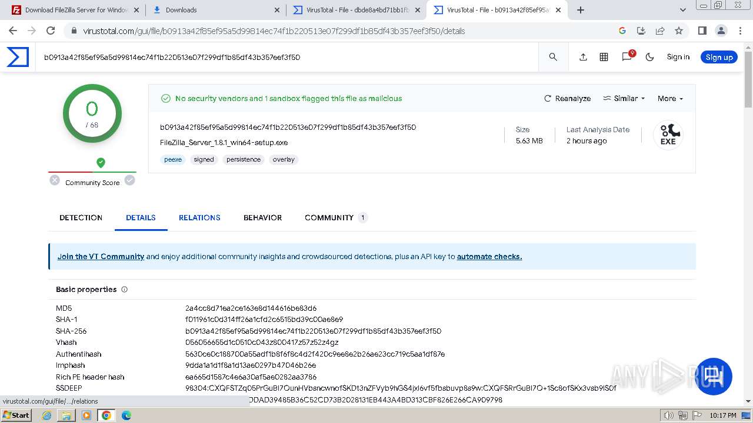
Task: Click the Google icon in address bar
Action: (622, 31)
